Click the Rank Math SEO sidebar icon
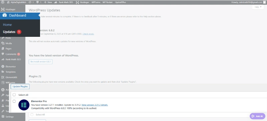267x121 pixels. click(3, 59)
